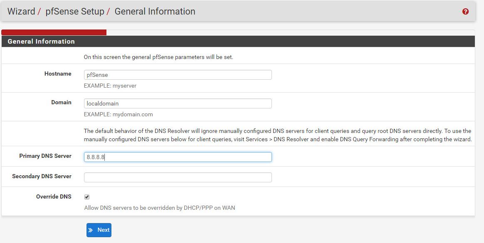Screen dimensions: 484x243
Task: Click the Domain label
Action: (x=61, y=102)
